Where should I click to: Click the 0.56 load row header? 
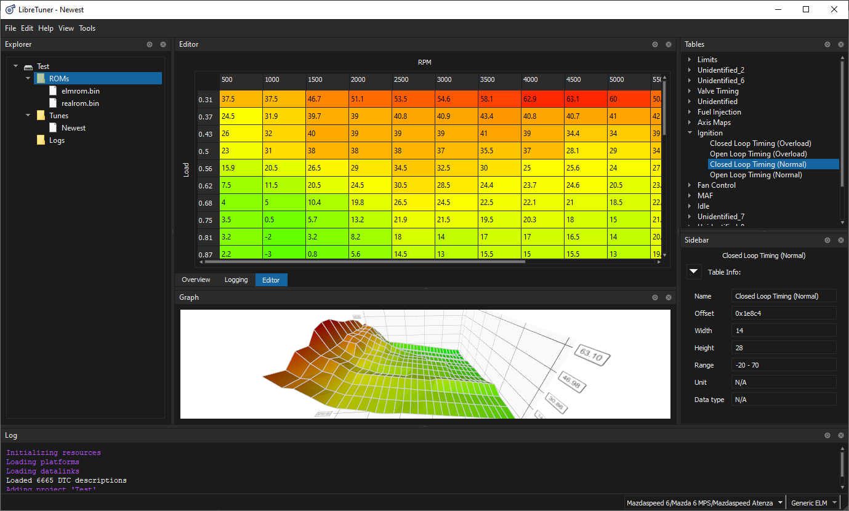(207, 169)
